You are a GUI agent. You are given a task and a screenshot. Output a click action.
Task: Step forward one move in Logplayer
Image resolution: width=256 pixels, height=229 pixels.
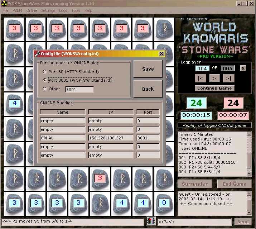[x=214, y=78]
